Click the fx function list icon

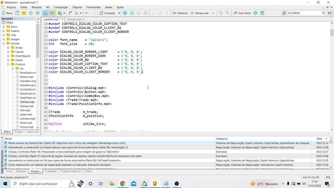77,13
